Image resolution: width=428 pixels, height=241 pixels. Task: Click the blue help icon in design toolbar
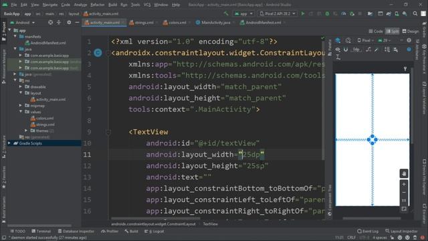point(409,50)
